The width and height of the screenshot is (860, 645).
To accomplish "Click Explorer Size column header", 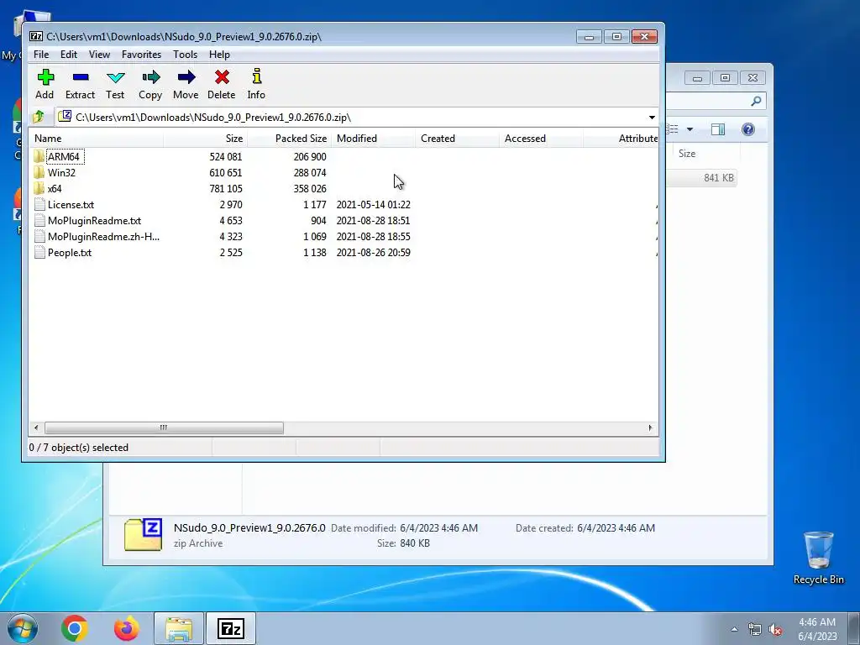I will point(706,154).
